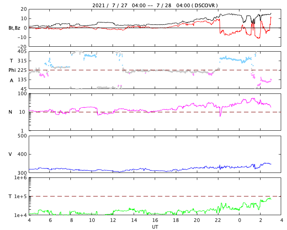Click the 'Bt,Bz' axis label

point(14,28)
